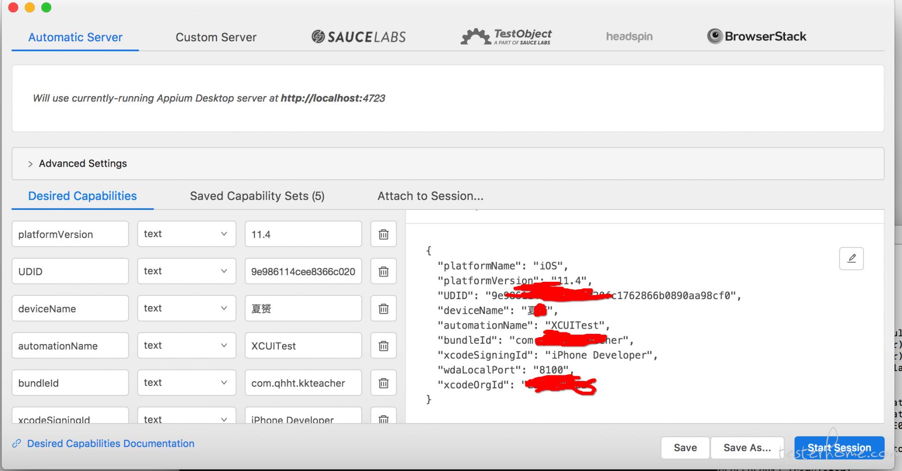The image size is (902, 471).
Task: Click the automationName name field
Action: (x=70, y=346)
